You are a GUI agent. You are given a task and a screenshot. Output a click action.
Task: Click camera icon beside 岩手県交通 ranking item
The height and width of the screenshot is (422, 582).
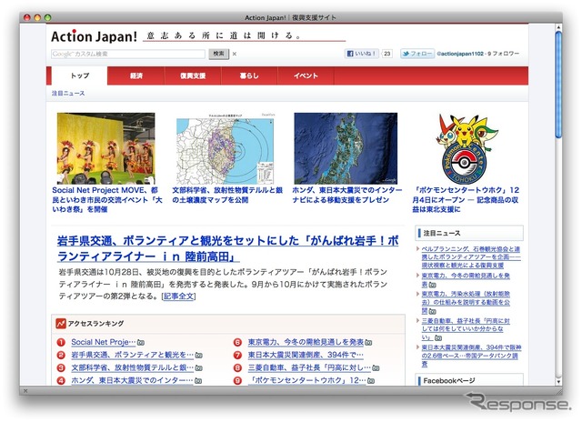198,356
